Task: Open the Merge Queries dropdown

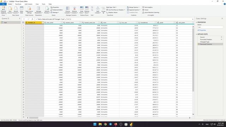Action: coord(133,7)
